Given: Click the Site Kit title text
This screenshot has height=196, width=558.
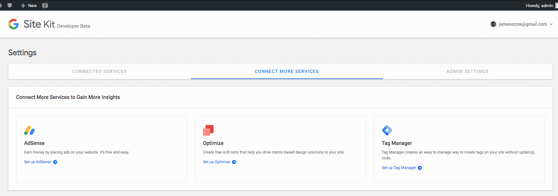Looking at the screenshot, I should [x=39, y=24].
